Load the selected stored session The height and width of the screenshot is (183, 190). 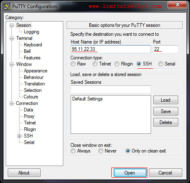tap(166, 100)
